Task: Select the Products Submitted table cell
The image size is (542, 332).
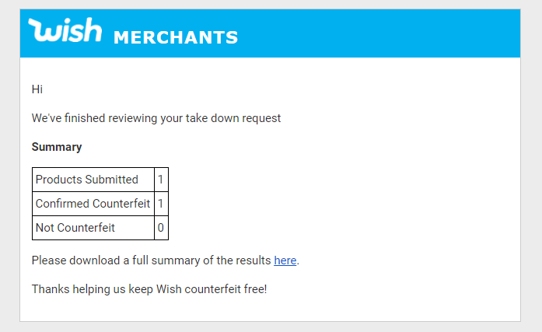Action: point(93,180)
